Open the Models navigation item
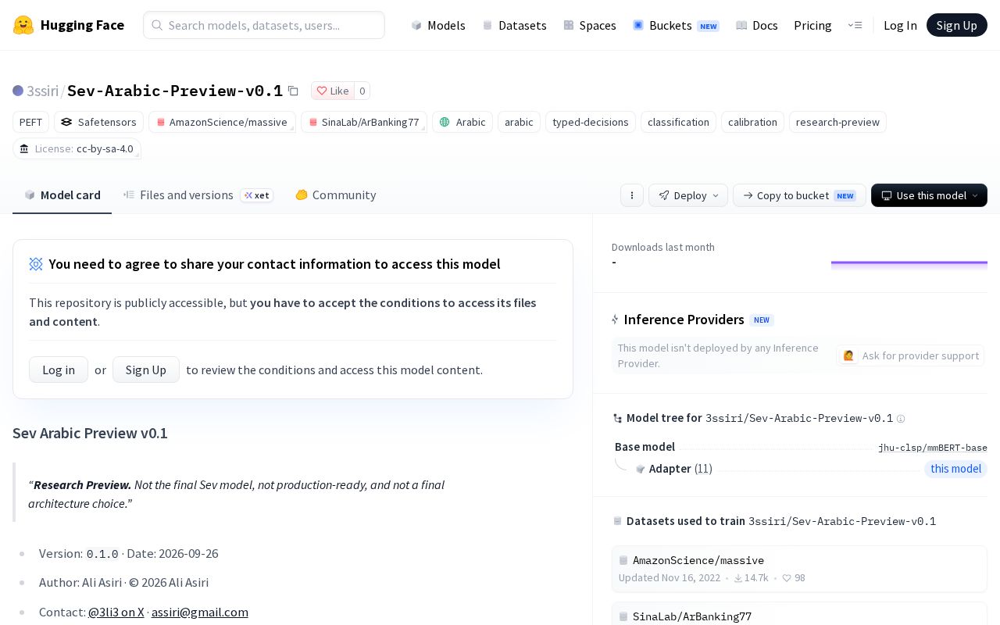This screenshot has height=625, width=1000. coord(438,25)
